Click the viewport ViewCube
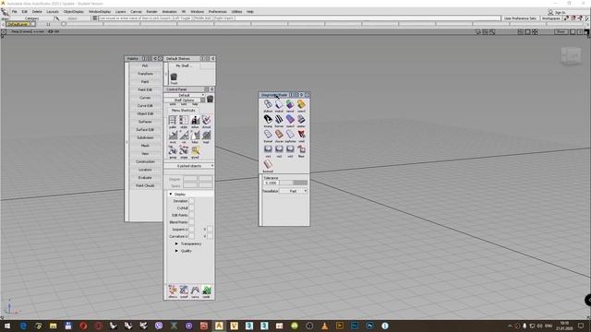This screenshot has height=332, width=591. (x=572, y=56)
